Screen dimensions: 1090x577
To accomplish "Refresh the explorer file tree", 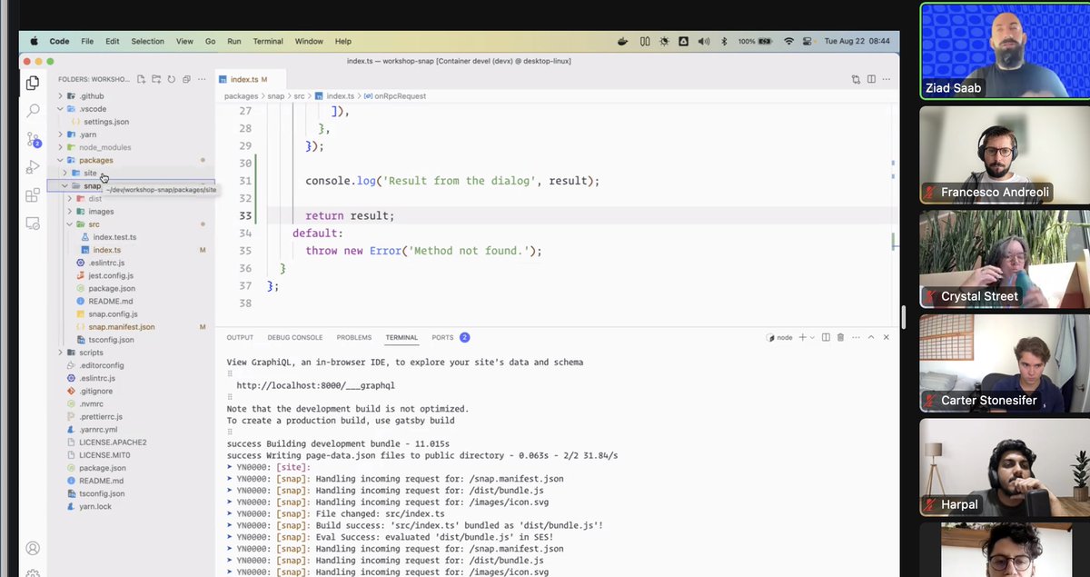I will pos(171,79).
